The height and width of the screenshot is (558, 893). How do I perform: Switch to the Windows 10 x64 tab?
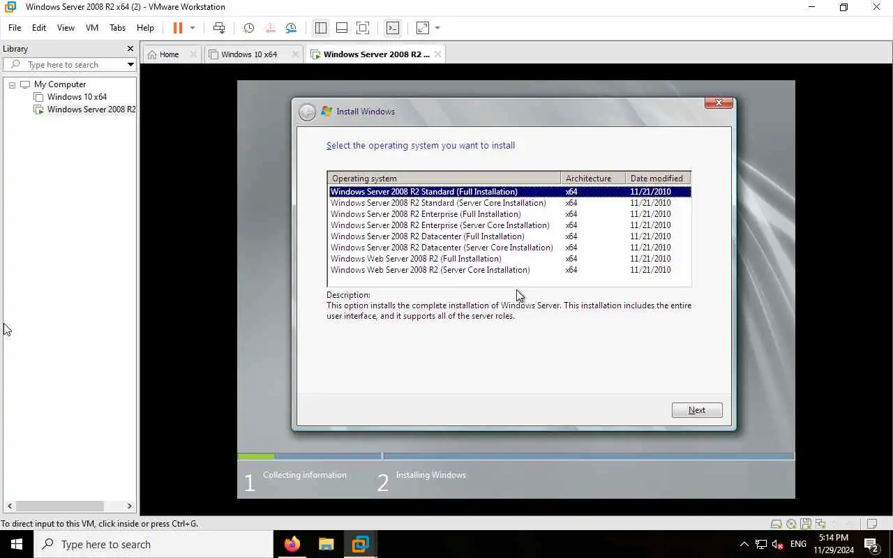[x=249, y=54]
